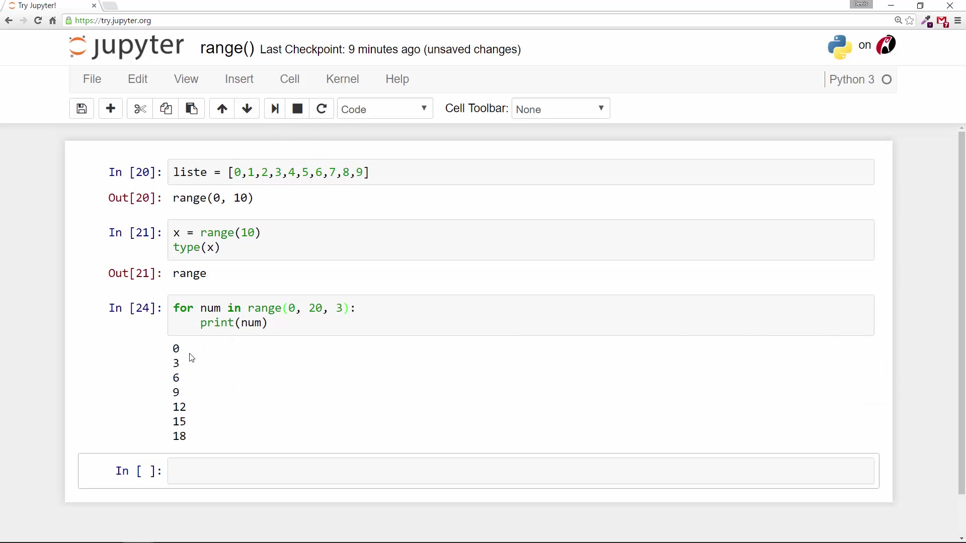Click the Jupyter logo link
The width and height of the screenshot is (966, 543).
tap(127, 46)
